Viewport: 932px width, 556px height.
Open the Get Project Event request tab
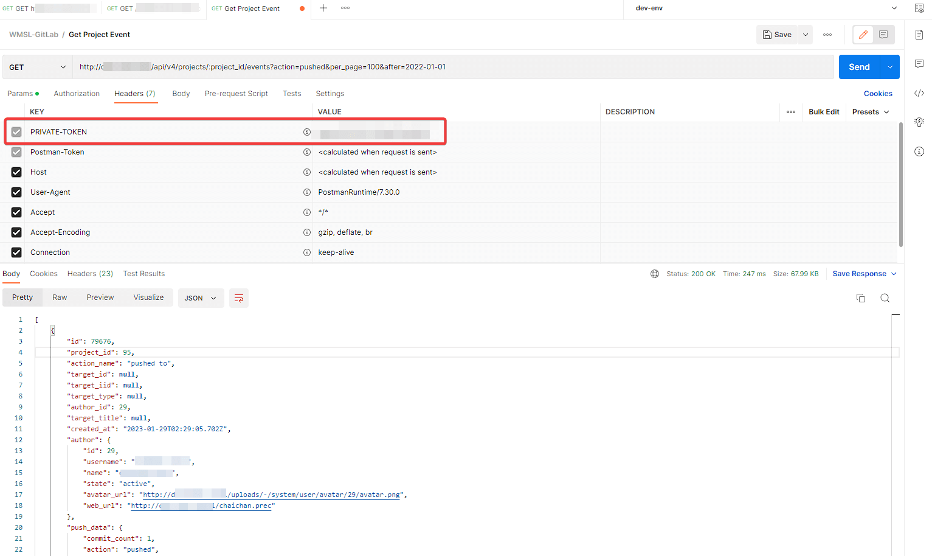pyautogui.click(x=251, y=9)
